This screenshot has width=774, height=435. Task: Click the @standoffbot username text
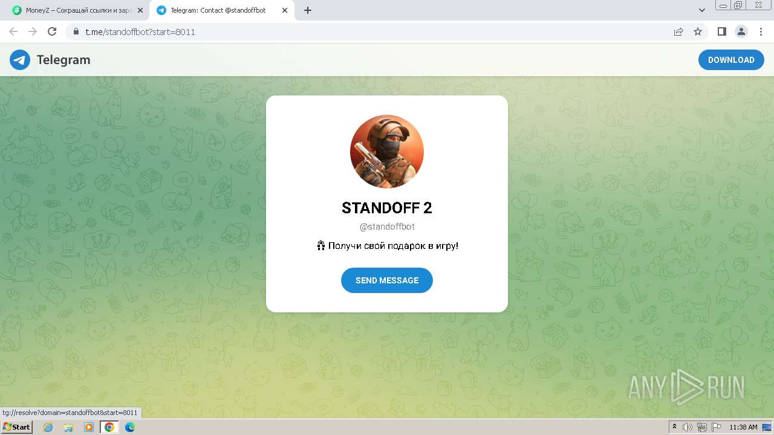[x=387, y=227]
